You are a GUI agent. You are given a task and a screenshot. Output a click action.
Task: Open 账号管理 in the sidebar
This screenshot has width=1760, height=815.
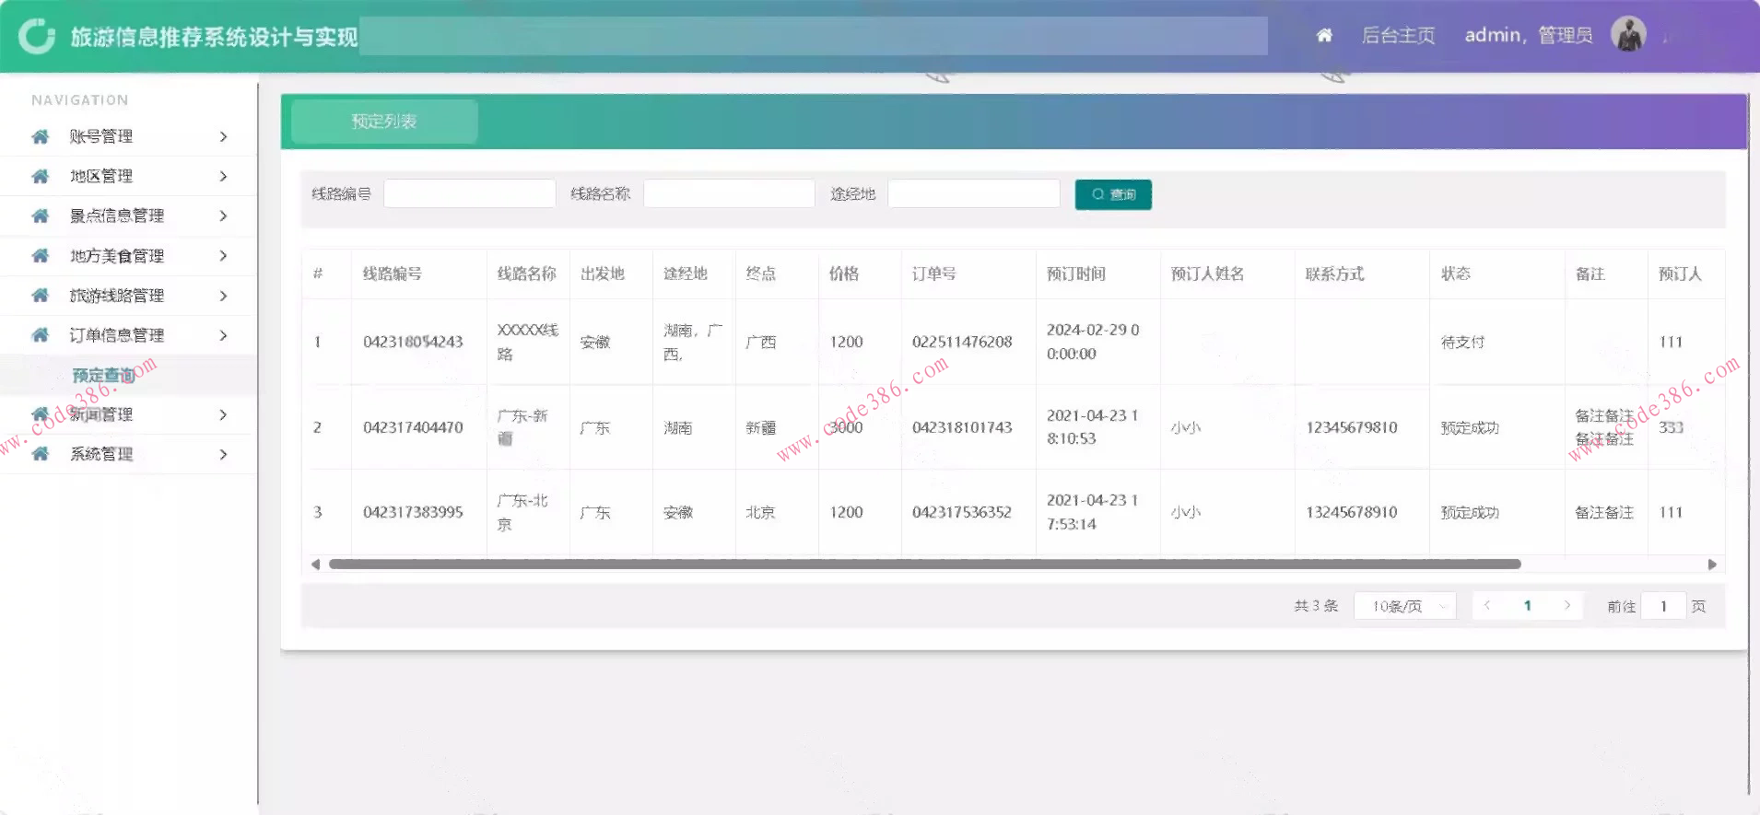pyautogui.click(x=101, y=136)
